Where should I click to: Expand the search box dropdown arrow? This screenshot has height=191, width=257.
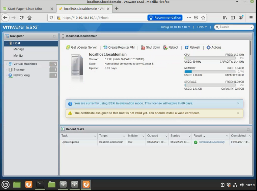pyautogui.click(x=251, y=27)
